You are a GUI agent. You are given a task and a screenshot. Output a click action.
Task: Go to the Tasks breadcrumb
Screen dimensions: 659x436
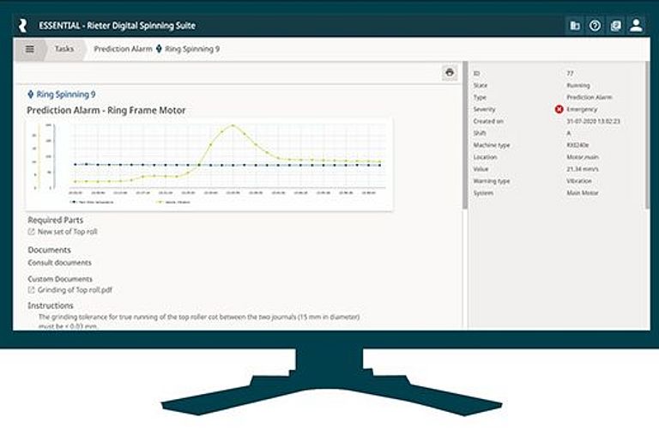coord(65,49)
